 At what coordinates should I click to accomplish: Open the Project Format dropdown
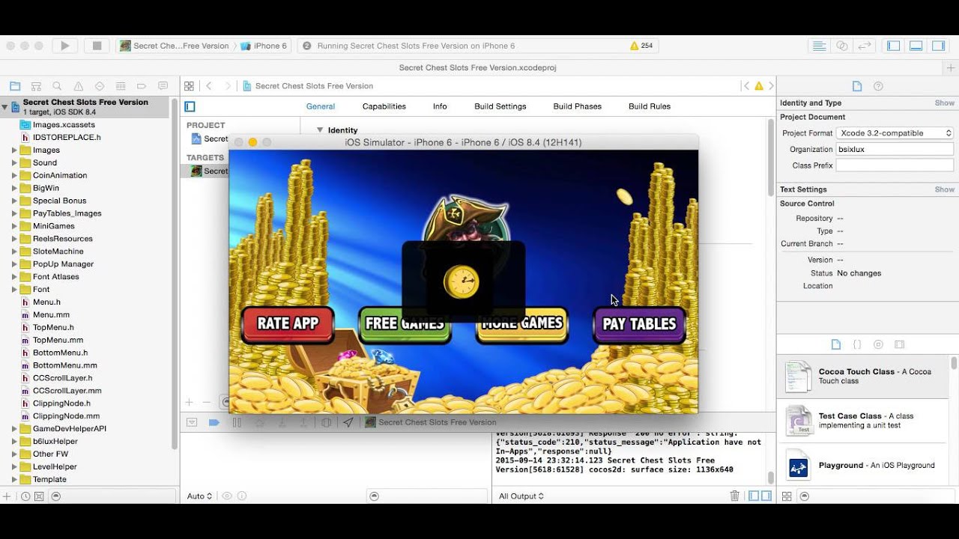[x=895, y=133]
